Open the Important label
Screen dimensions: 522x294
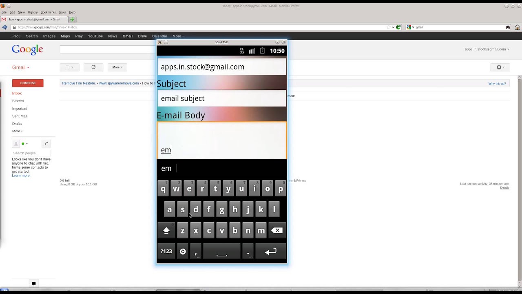click(x=20, y=109)
